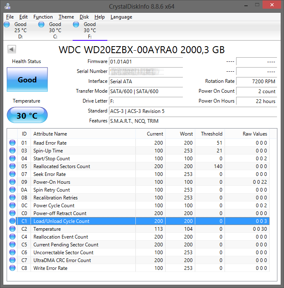Open the Function menu
Screen dimensions: 284x288
point(43,17)
